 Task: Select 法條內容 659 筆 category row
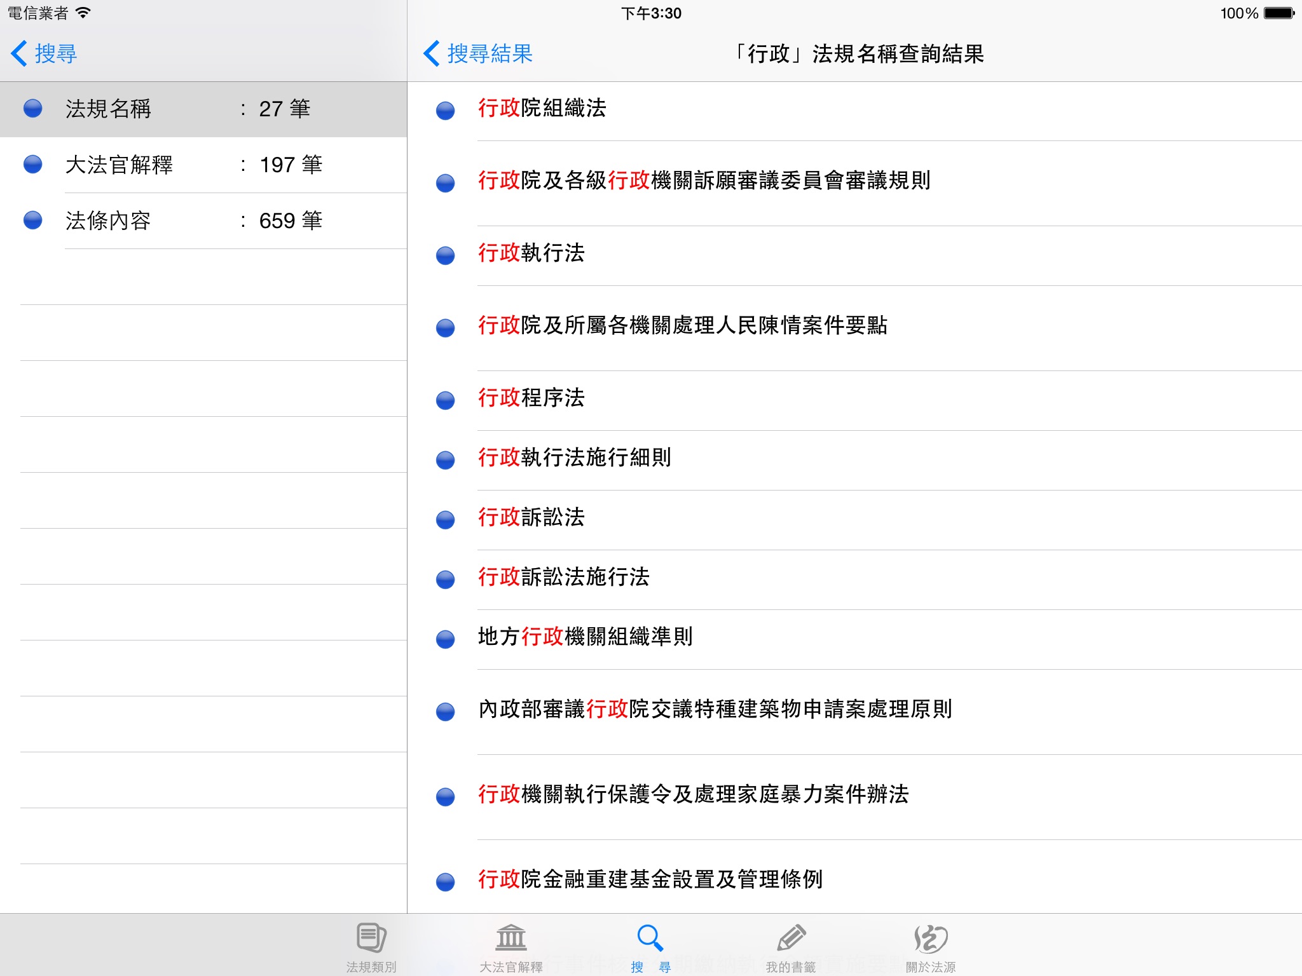[203, 221]
